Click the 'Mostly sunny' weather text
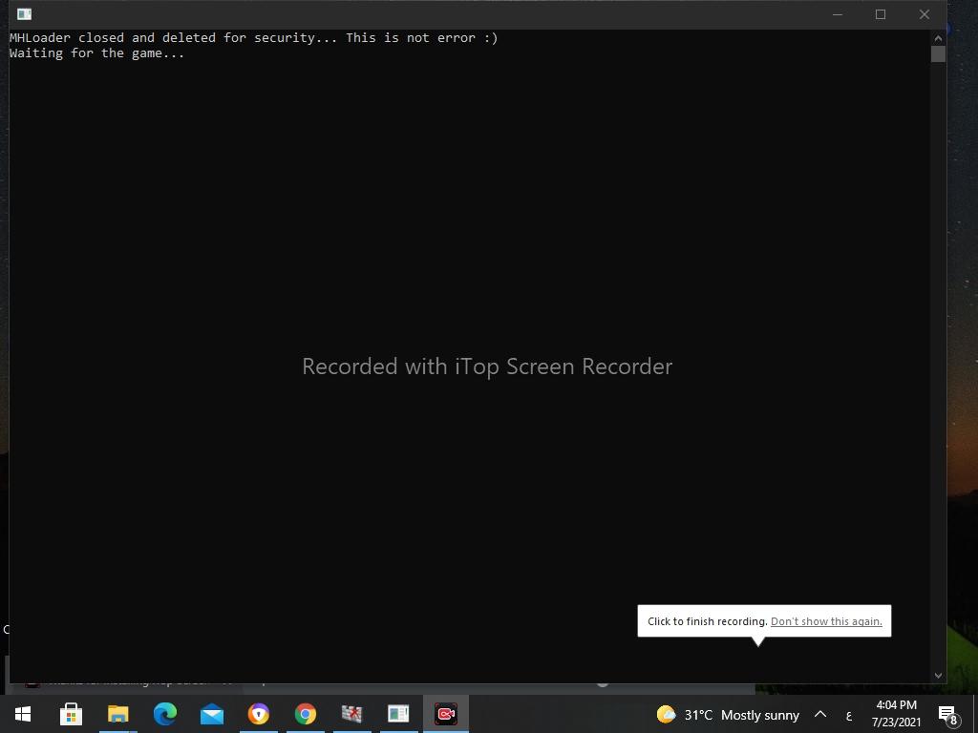This screenshot has height=733, width=978. tap(760, 715)
